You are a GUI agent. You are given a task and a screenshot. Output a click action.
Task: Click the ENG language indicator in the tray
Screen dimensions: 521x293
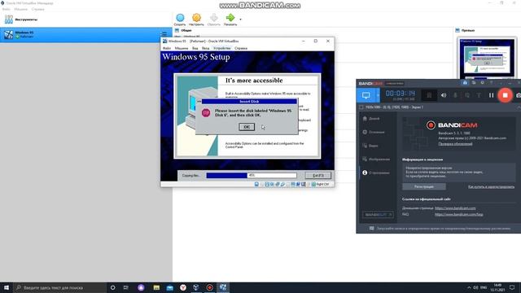coord(484,287)
